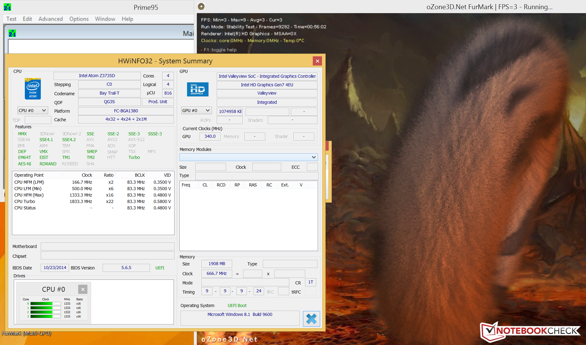Click the 1074958 KB GPU memory field
Image resolution: width=586 pixels, height=345 pixels.
pos(230,111)
